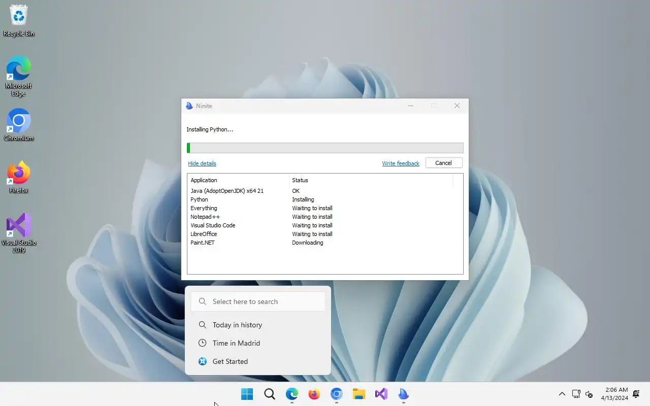Open File Explorer from the taskbar
The height and width of the screenshot is (406, 650).
point(359,394)
